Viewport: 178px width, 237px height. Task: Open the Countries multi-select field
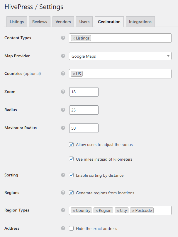(126, 74)
